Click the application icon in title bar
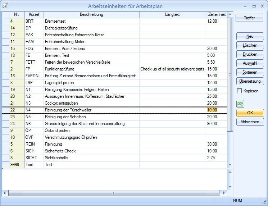 (x=5, y=6)
